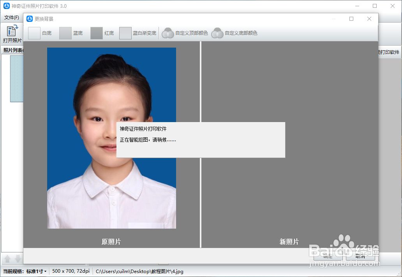Open the 文件(F) menu
The height and width of the screenshot is (277, 402).
12,18
